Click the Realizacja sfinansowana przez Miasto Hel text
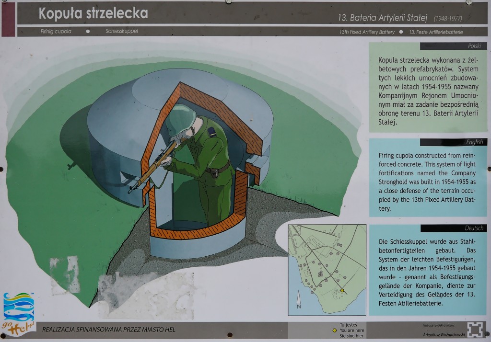Image resolution: width=491 pixels, height=342 pixels. click(x=109, y=330)
